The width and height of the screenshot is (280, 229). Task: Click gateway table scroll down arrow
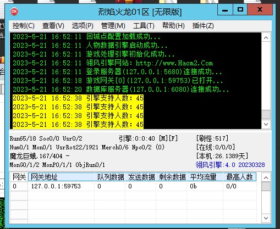pyautogui.click(x=266, y=218)
